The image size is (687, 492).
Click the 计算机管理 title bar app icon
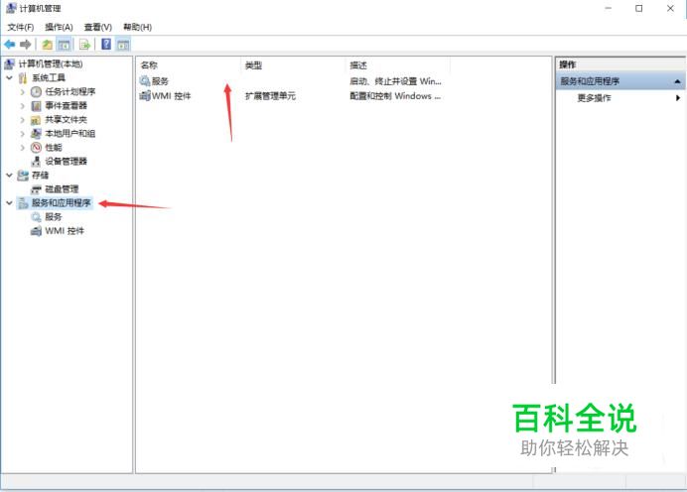(x=11, y=8)
